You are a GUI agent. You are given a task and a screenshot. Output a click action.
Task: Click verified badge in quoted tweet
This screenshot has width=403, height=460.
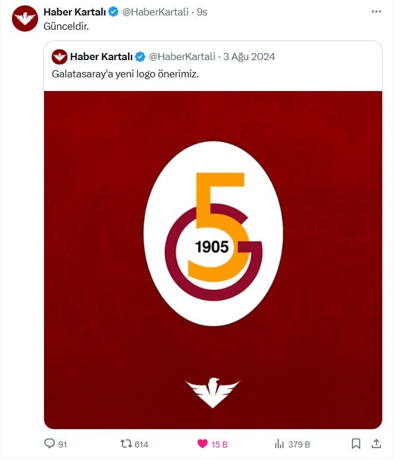(x=140, y=57)
